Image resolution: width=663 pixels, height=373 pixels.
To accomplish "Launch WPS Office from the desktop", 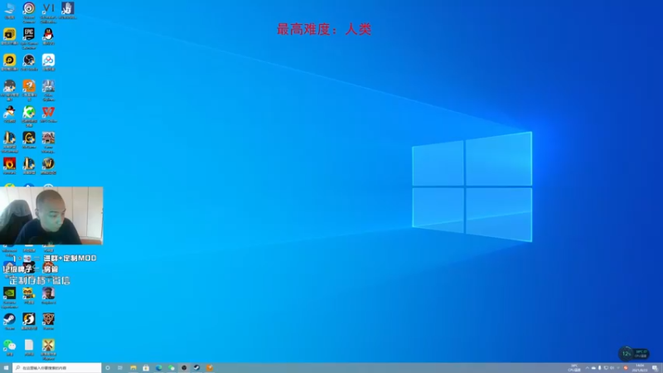I will point(48,113).
